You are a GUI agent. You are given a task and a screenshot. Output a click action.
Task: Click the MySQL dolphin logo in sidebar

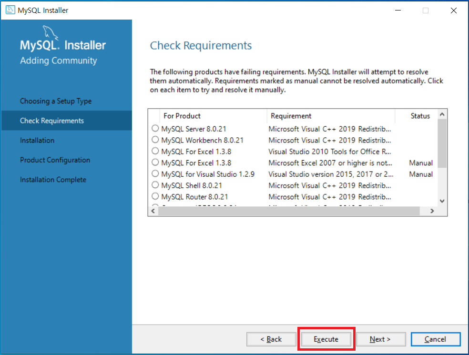click(50, 33)
